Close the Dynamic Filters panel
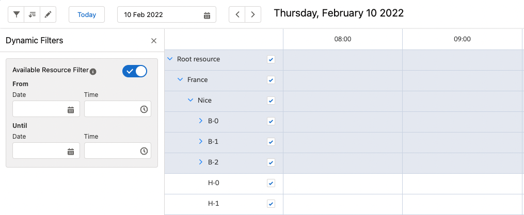Screen dimensions: 524x215 pos(153,41)
